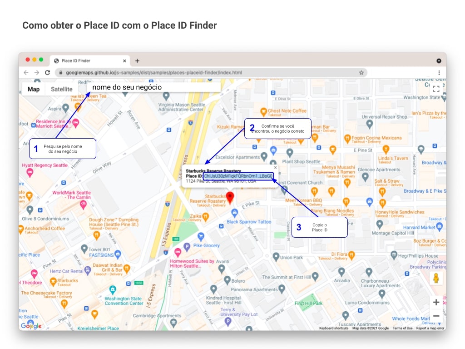Select the Street View pegman
Viewport: 465px width, 349px height.
click(x=436, y=279)
